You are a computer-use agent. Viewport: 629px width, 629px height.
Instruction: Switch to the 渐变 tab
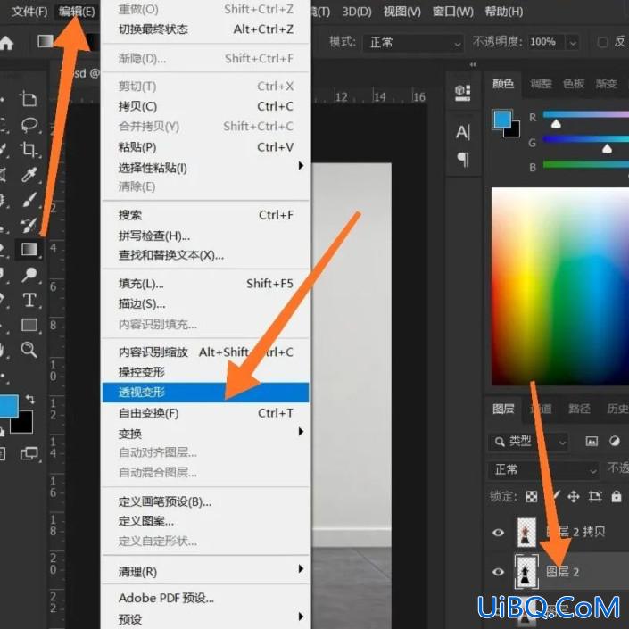coord(606,84)
